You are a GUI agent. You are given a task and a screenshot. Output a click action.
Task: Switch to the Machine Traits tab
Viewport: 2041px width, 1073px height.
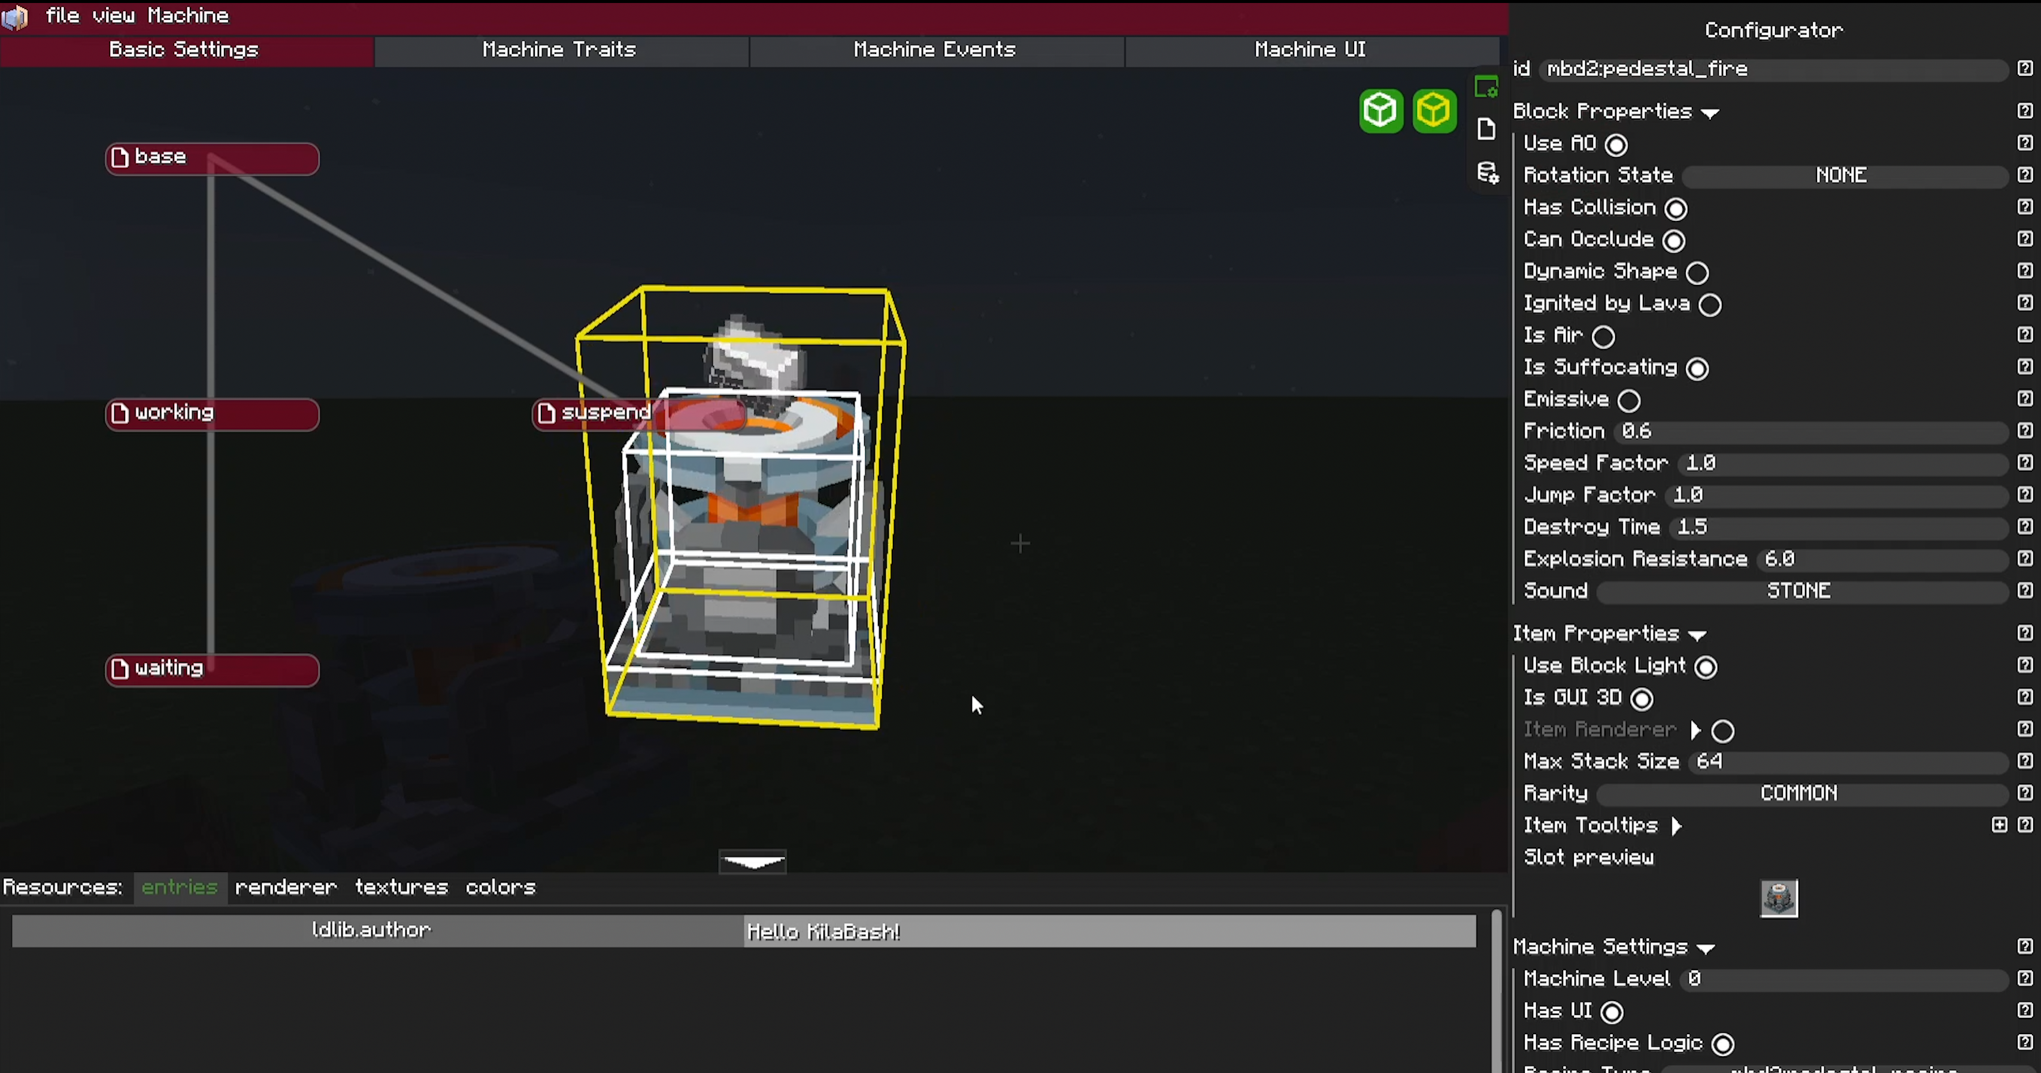559,50
